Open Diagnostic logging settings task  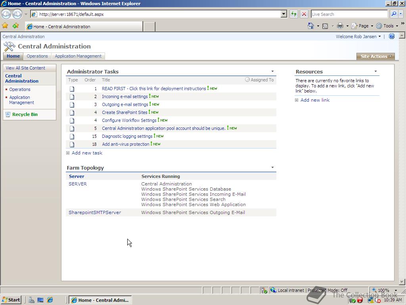click(127, 137)
